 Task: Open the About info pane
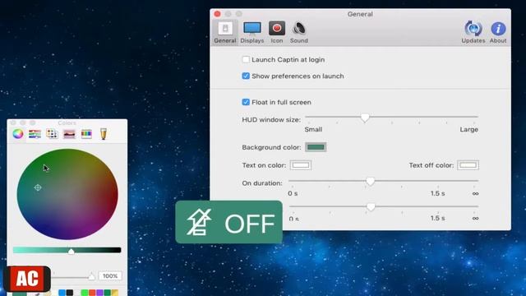[498, 33]
